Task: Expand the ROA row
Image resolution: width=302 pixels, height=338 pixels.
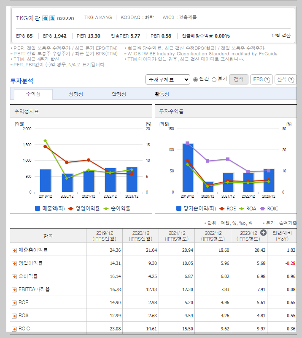Action: click(x=14, y=316)
